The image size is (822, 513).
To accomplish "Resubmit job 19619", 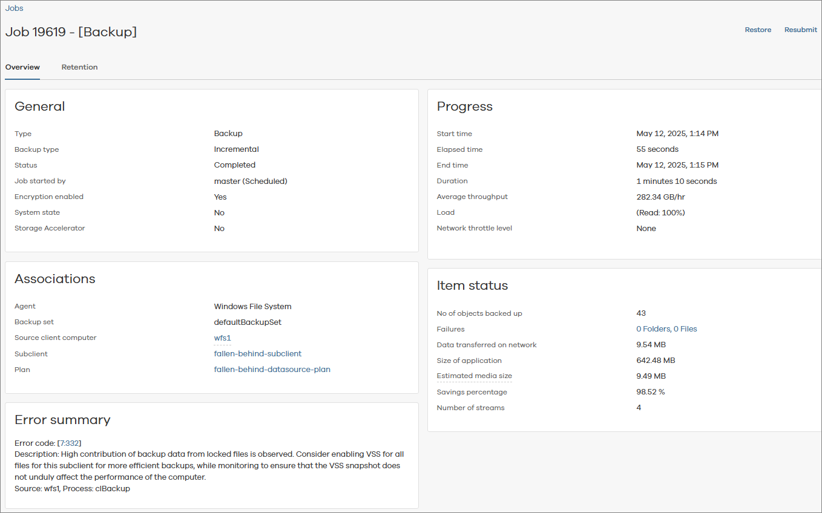I will (800, 29).
